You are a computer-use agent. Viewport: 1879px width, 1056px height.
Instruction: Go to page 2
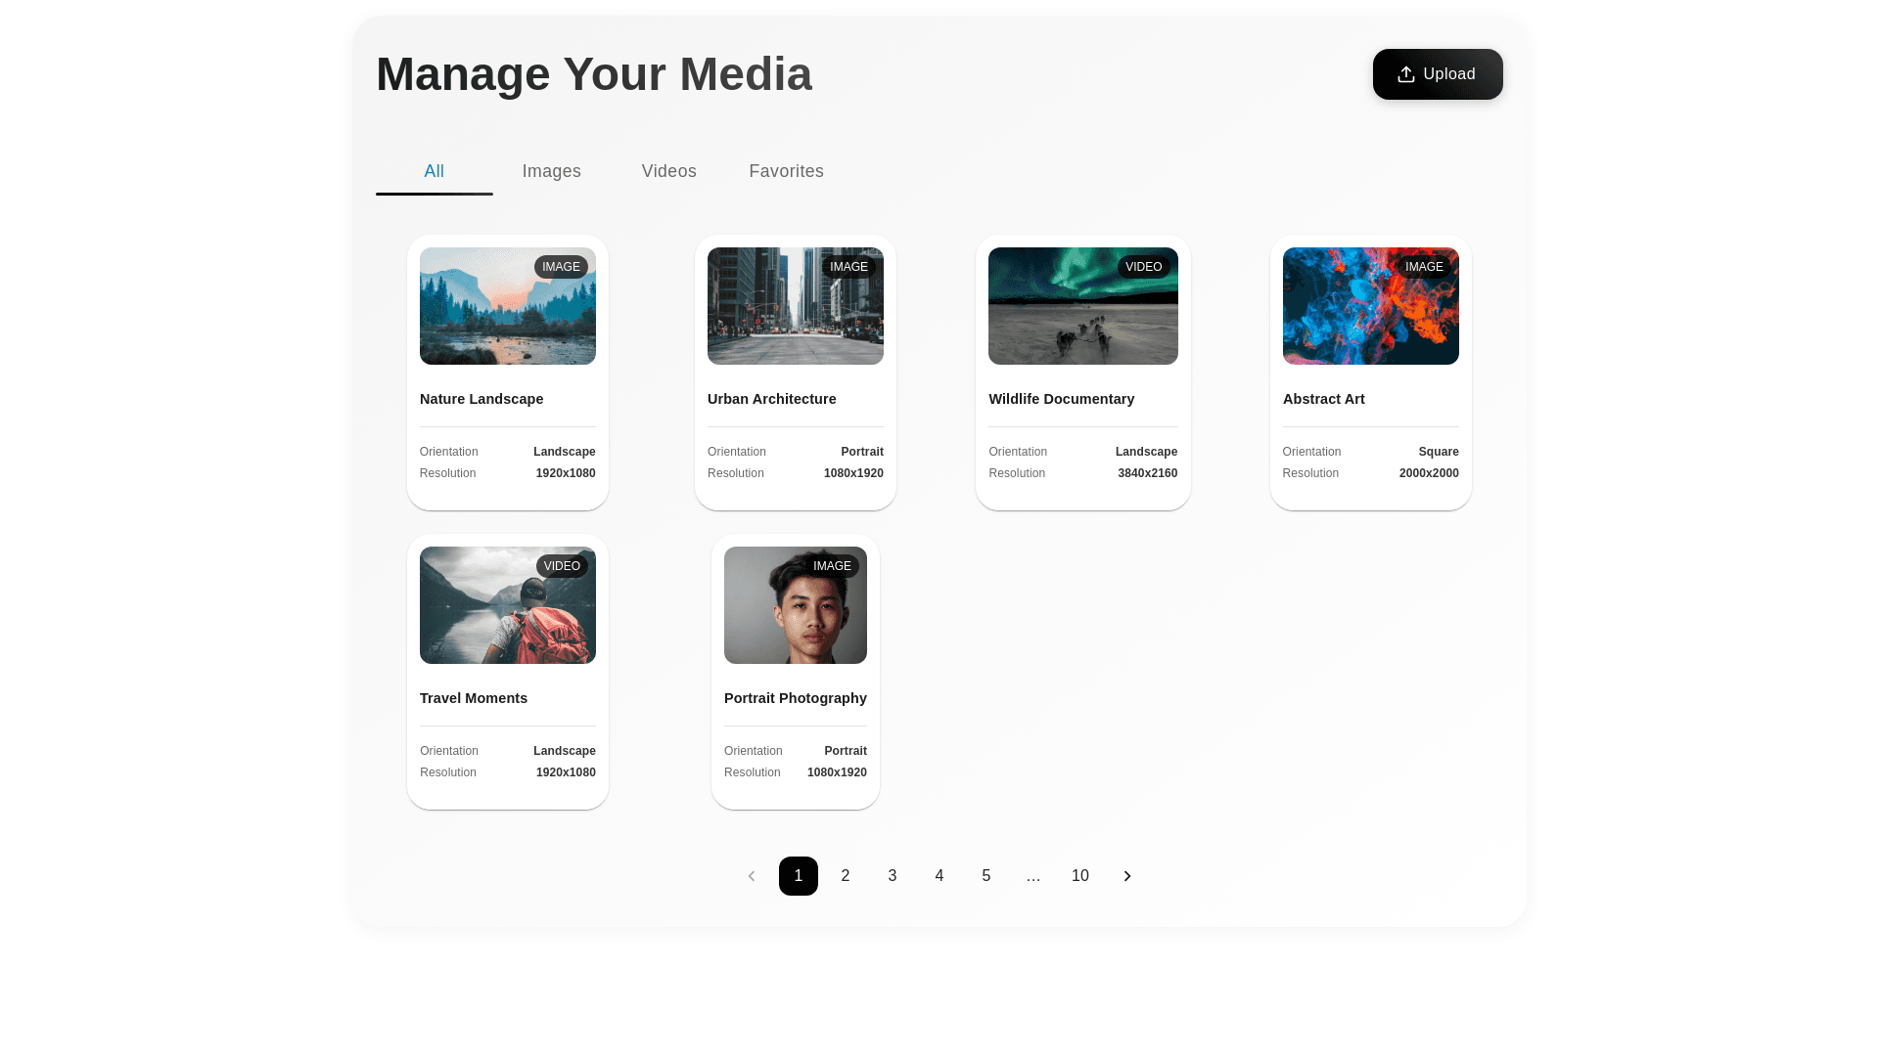coord(845,876)
